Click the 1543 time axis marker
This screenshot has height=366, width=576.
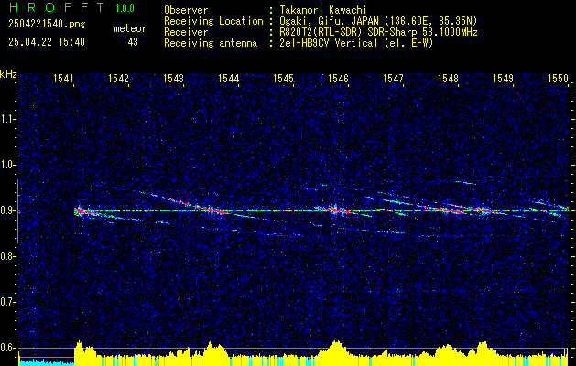[x=173, y=78]
